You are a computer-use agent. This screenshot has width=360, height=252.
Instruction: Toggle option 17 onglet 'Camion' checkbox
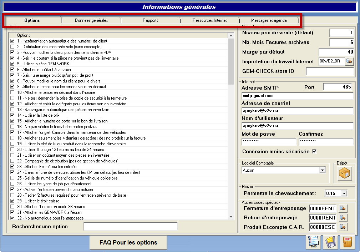point(12,132)
